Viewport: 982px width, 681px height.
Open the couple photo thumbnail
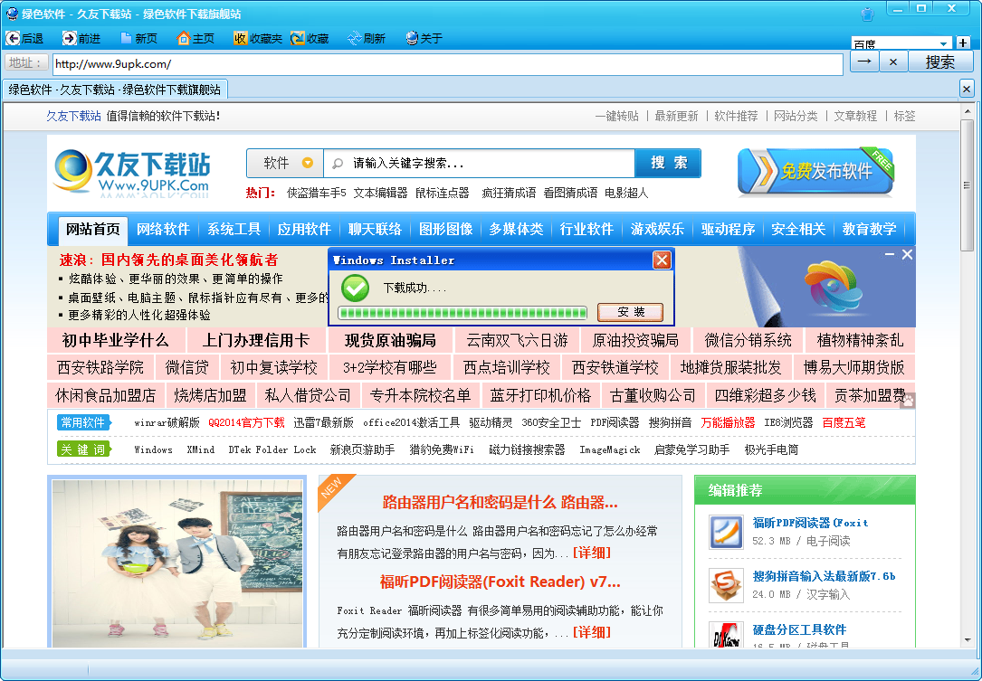point(177,563)
